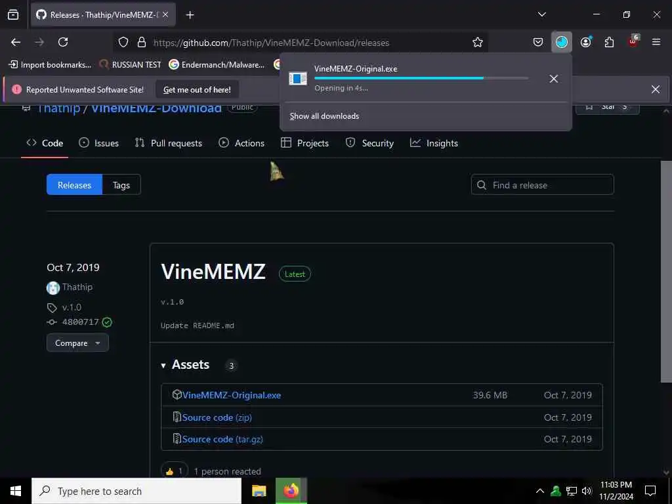Click the Find a release search field
Viewport: 672px width, 504px height.
tap(542, 184)
